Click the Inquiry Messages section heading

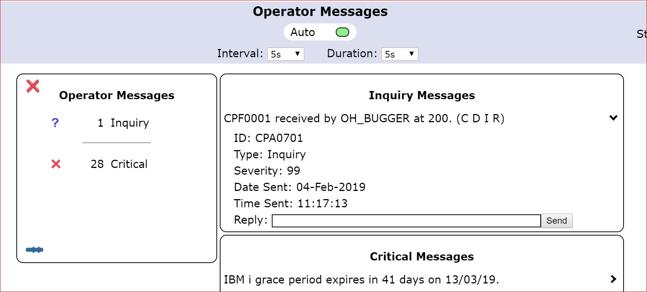tap(422, 95)
